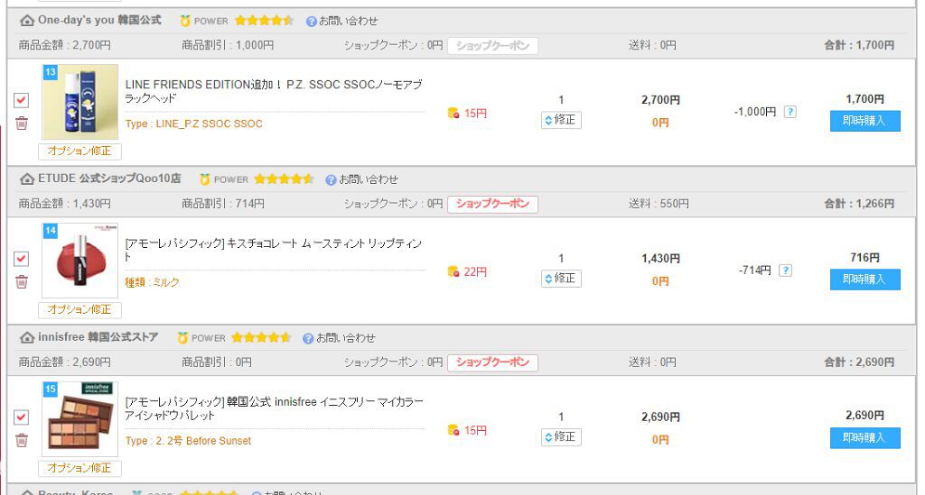Open the One-day's you shop home icon

pyautogui.click(x=27, y=20)
